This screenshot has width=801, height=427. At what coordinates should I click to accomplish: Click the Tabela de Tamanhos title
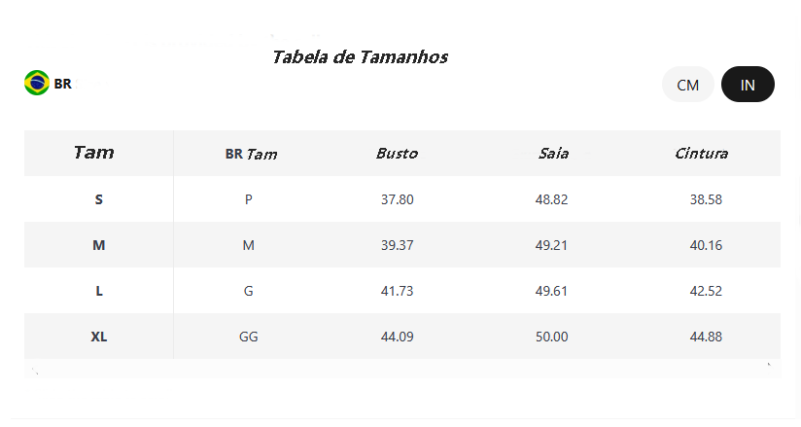tap(360, 56)
